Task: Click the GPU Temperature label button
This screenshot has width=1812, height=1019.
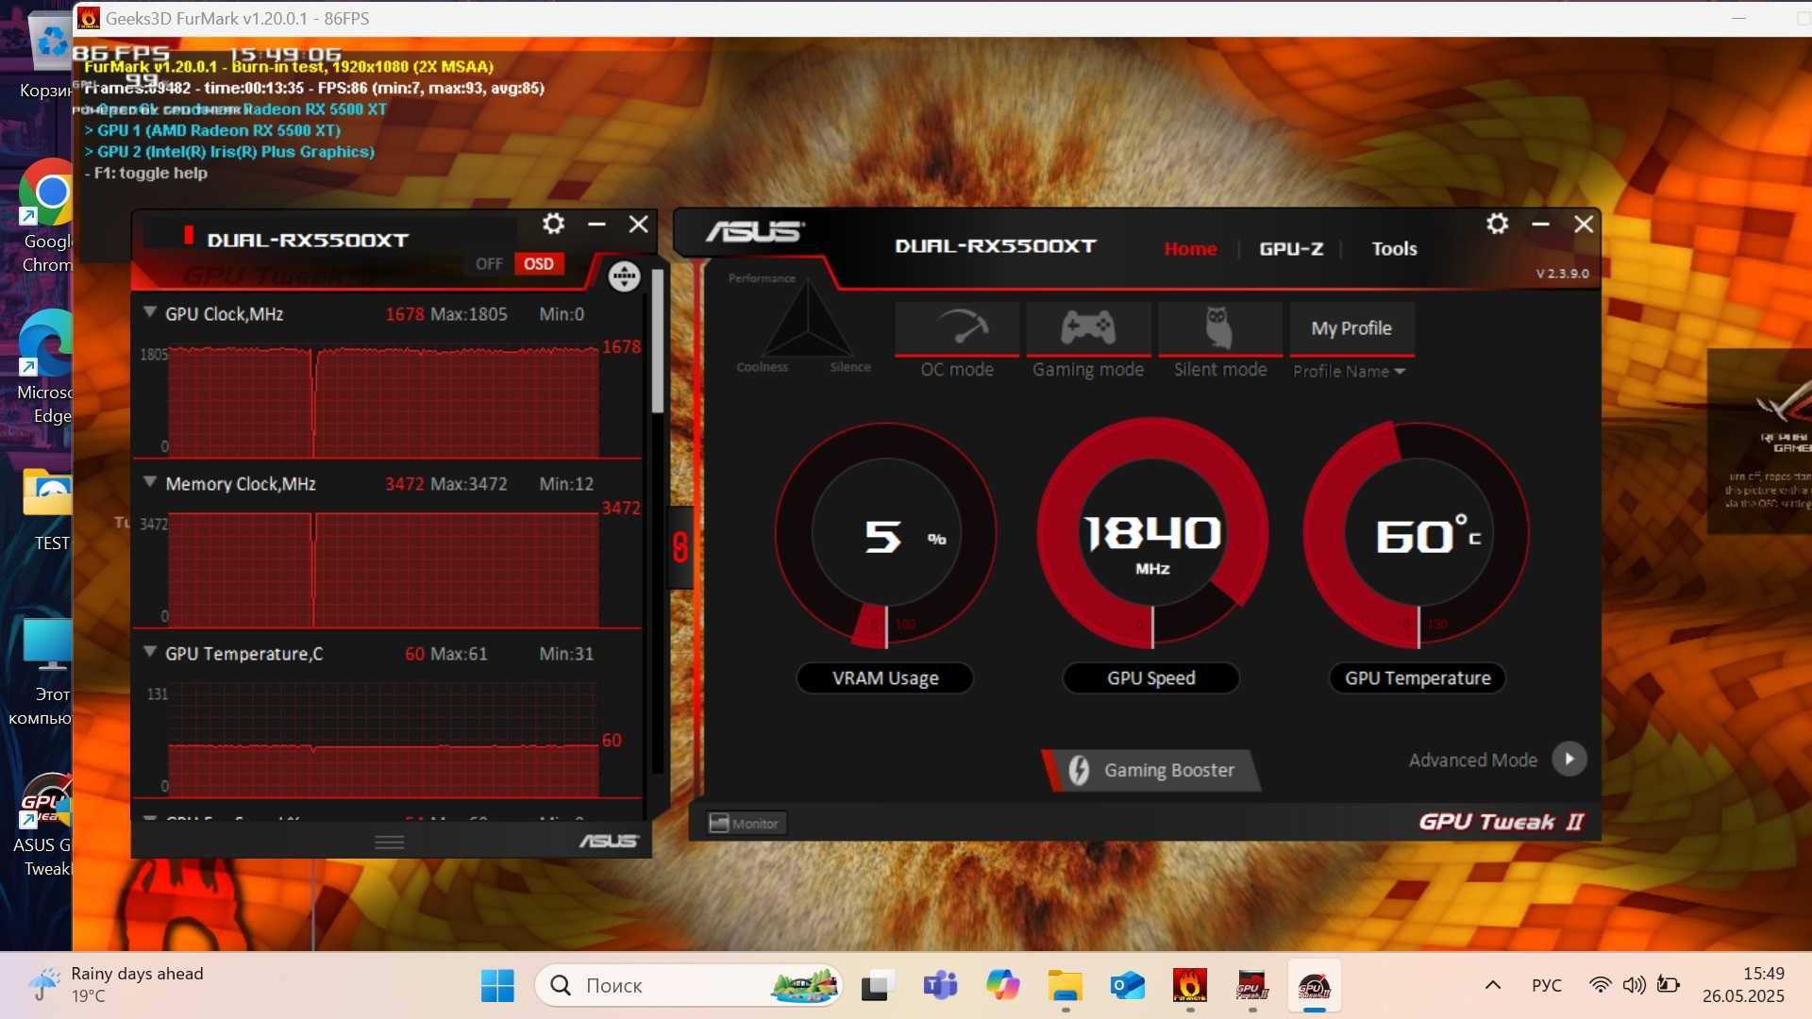Action: [1418, 678]
